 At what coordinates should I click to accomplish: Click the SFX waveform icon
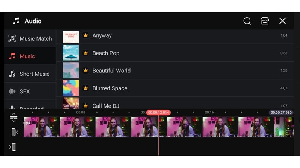[12, 91]
